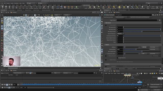Screen dimensions: 163x91
Task: Select the Box shelf tool
Action: click(x=3, y=7)
